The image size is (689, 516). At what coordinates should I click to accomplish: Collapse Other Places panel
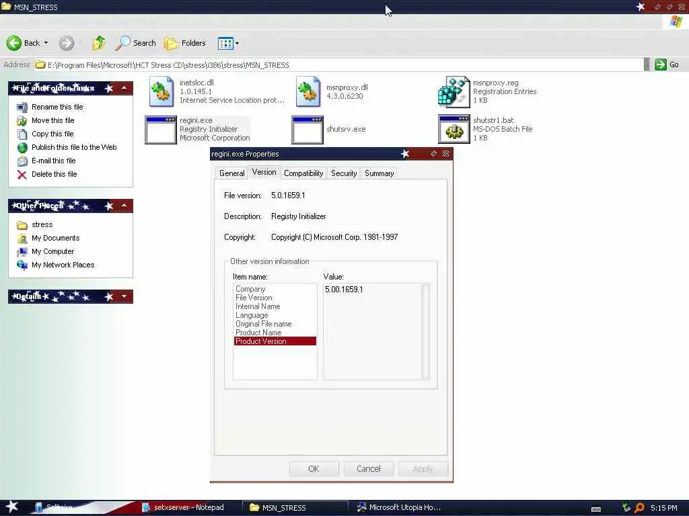pyautogui.click(x=124, y=206)
